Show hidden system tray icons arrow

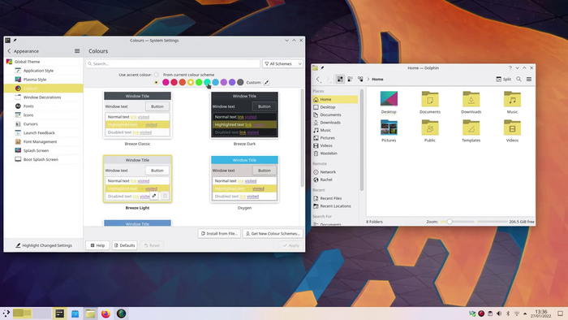[525, 314]
